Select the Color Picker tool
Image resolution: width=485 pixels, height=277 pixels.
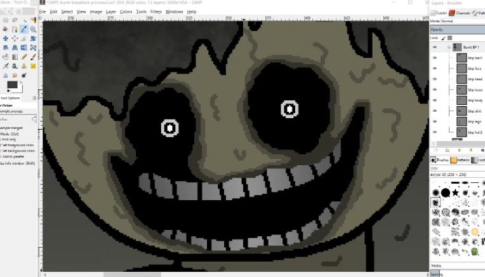pos(24,29)
